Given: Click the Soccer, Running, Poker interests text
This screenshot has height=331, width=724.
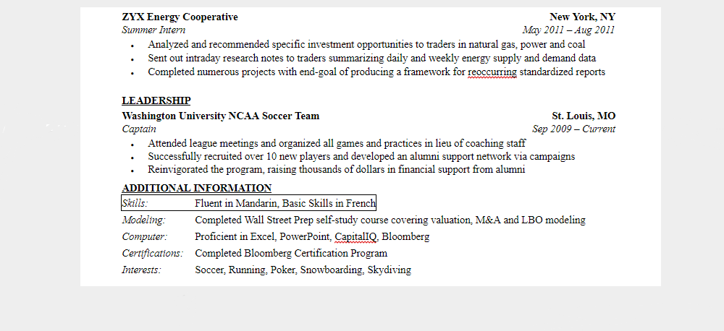Looking at the screenshot, I should tap(303, 270).
